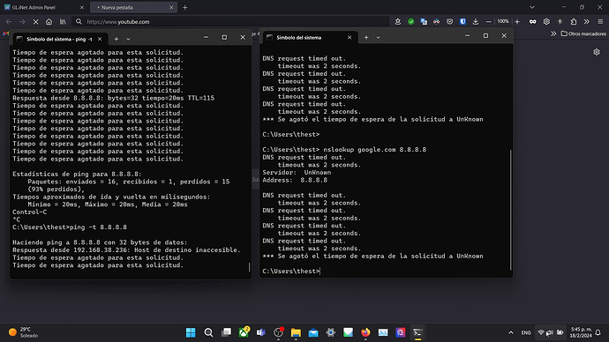Expand profile dropdown in ping terminal
The height and width of the screenshot is (342, 609).
pos(128,39)
